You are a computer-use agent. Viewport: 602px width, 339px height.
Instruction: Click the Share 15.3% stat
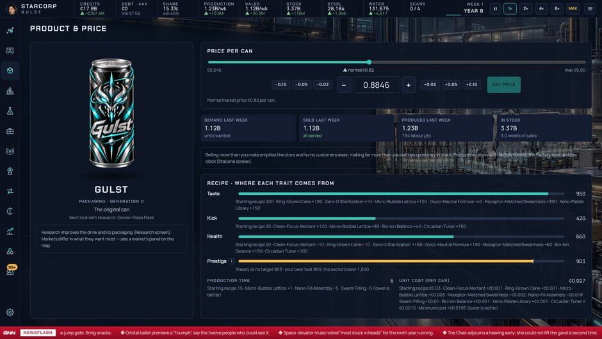[x=170, y=8]
